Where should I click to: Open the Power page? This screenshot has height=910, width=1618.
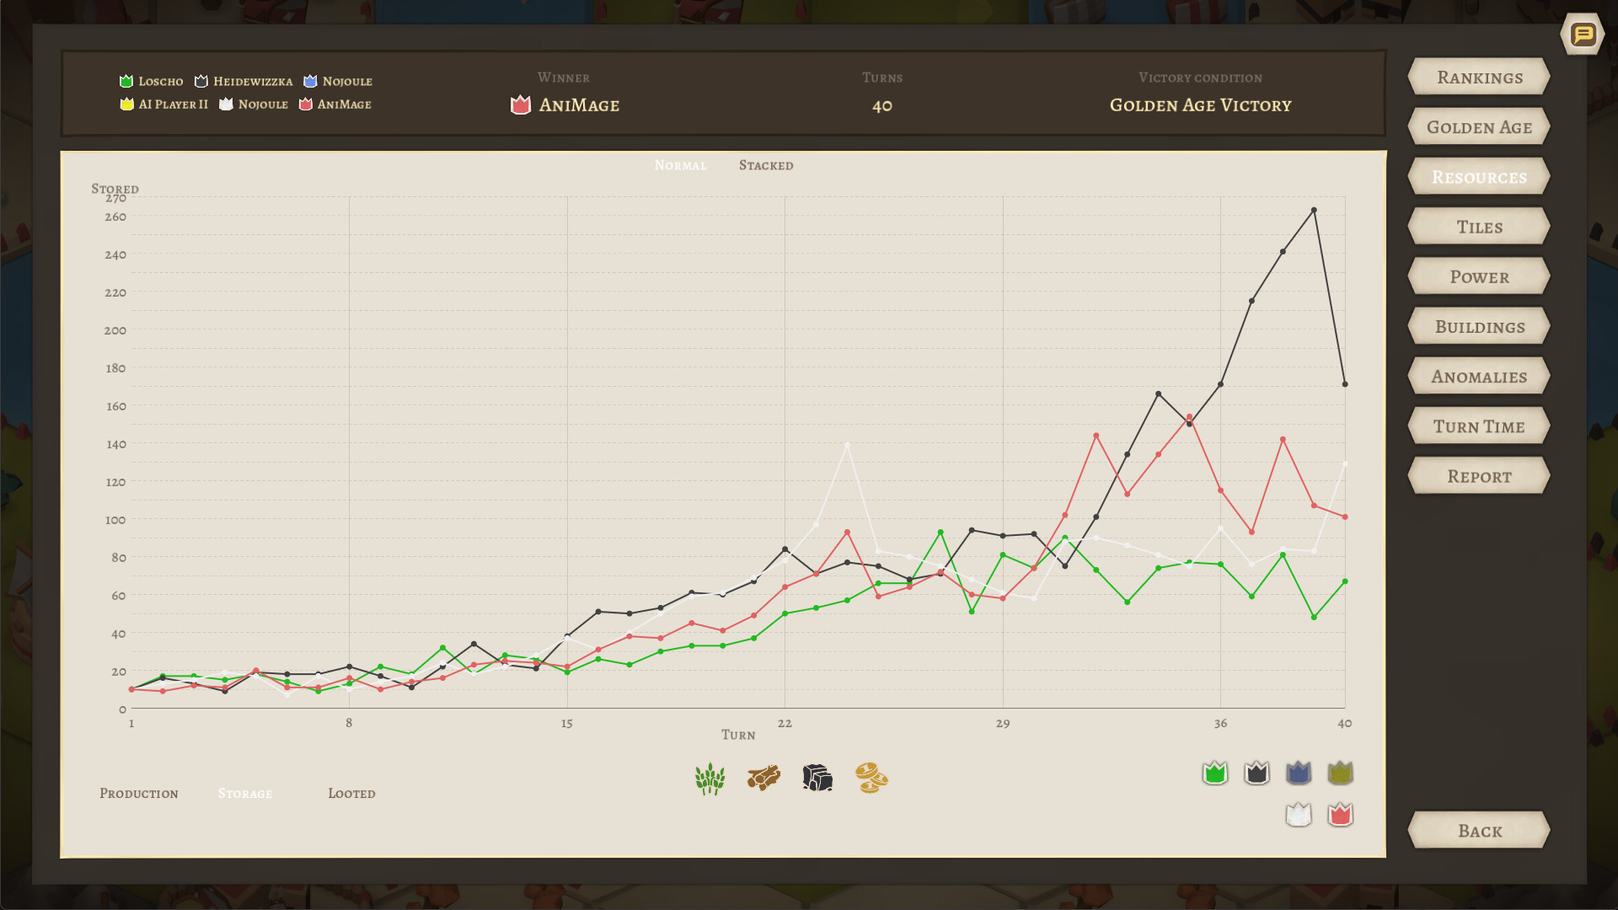tap(1479, 276)
